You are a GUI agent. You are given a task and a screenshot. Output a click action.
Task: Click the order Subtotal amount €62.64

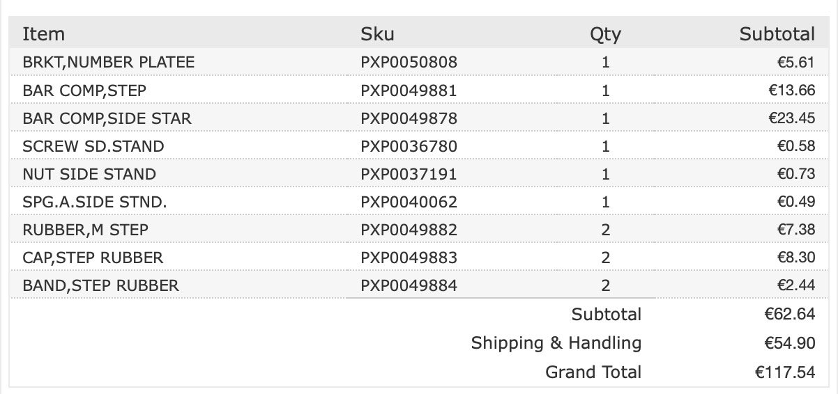pos(789,314)
